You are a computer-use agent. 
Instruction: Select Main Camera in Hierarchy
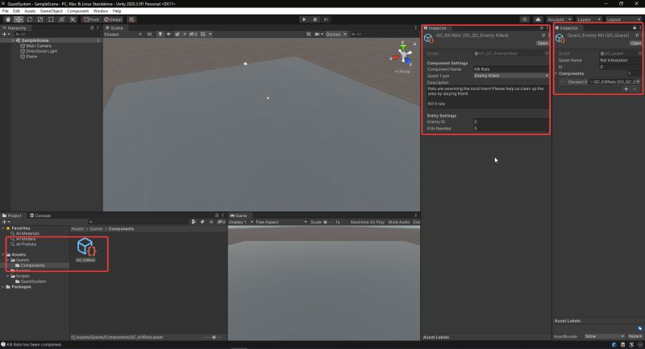[x=39, y=46]
